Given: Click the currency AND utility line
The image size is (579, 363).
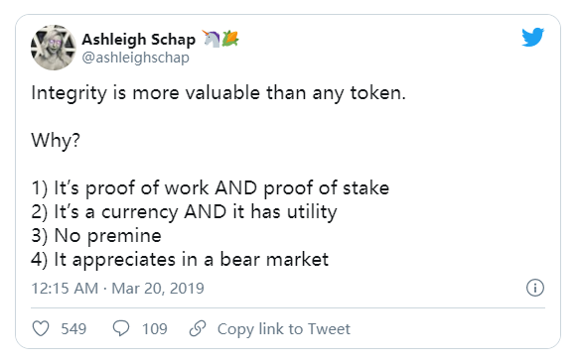Looking at the screenshot, I should tap(184, 212).
